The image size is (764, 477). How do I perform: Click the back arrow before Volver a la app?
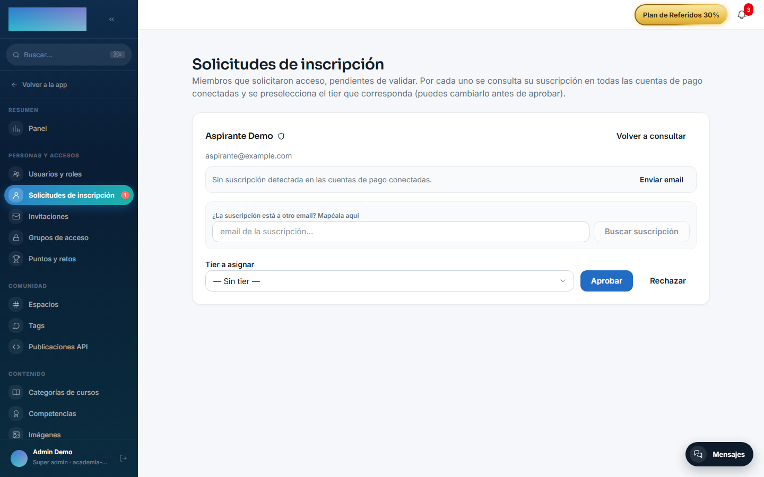[14, 85]
